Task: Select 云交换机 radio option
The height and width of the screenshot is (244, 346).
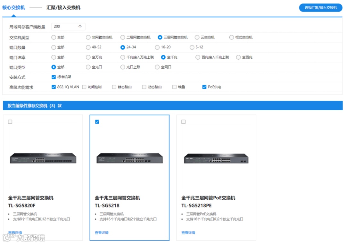Action: click(x=197, y=37)
